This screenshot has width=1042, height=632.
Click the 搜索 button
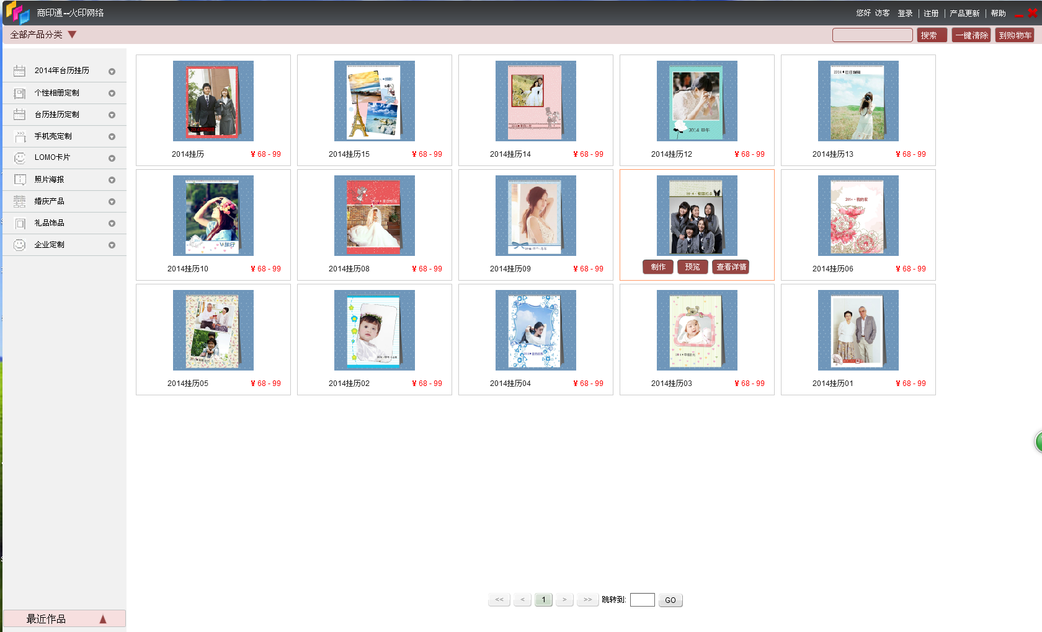pyautogui.click(x=932, y=35)
